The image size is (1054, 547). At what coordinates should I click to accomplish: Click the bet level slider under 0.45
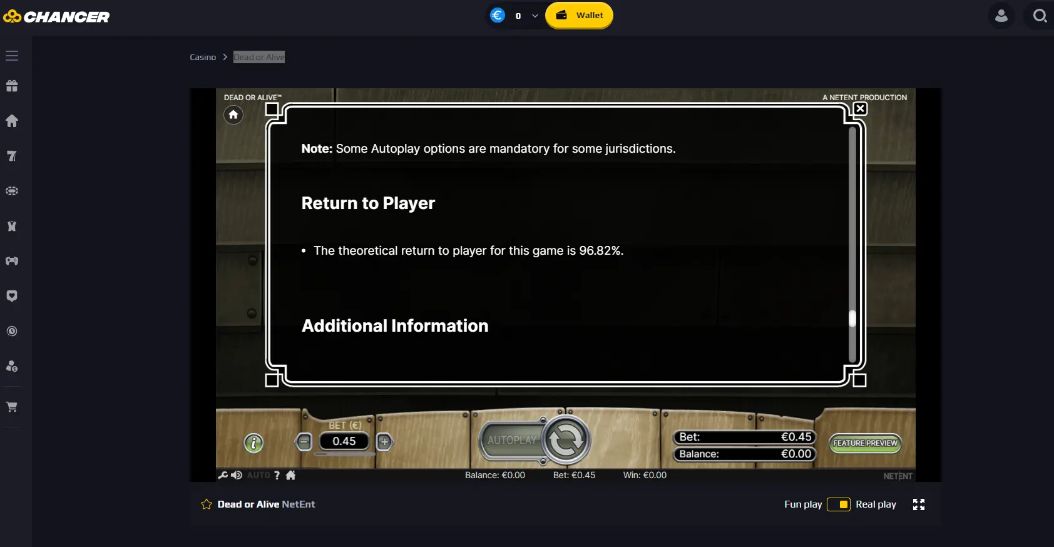pos(344,454)
